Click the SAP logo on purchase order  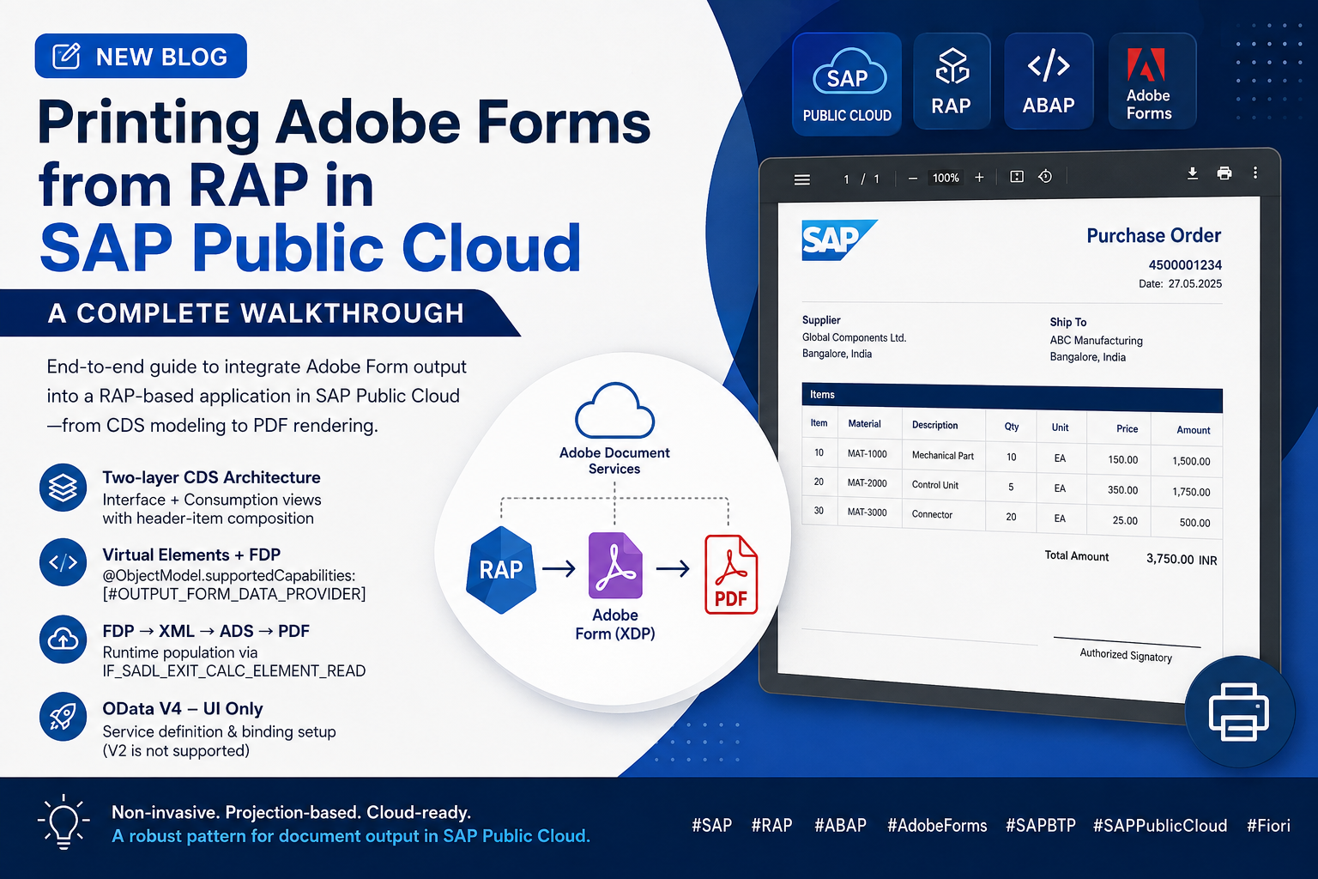pyautogui.click(x=839, y=239)
